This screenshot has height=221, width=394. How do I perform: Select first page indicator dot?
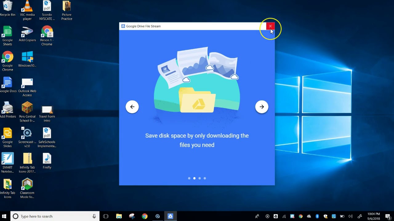(x=189, y=178)
